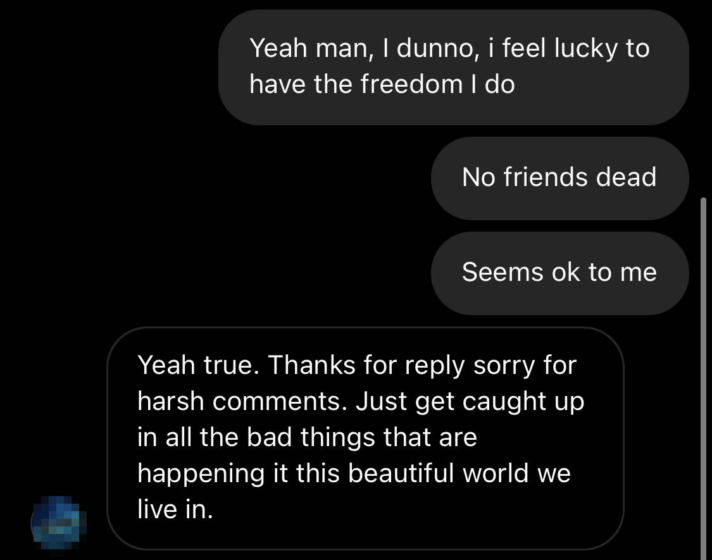Click the word "freedom" in first message
This screenshot has height=560, width=712.
(x=411, y=85)
